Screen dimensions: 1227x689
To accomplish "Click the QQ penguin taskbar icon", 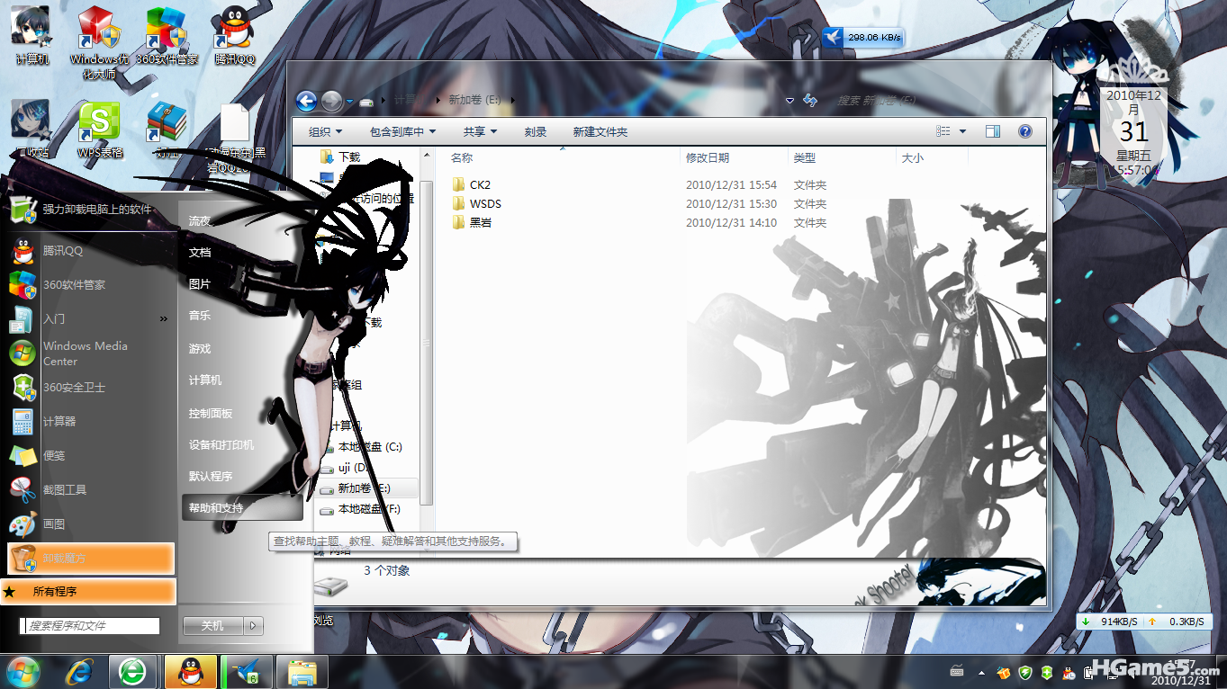I will [x=190, y=672].
